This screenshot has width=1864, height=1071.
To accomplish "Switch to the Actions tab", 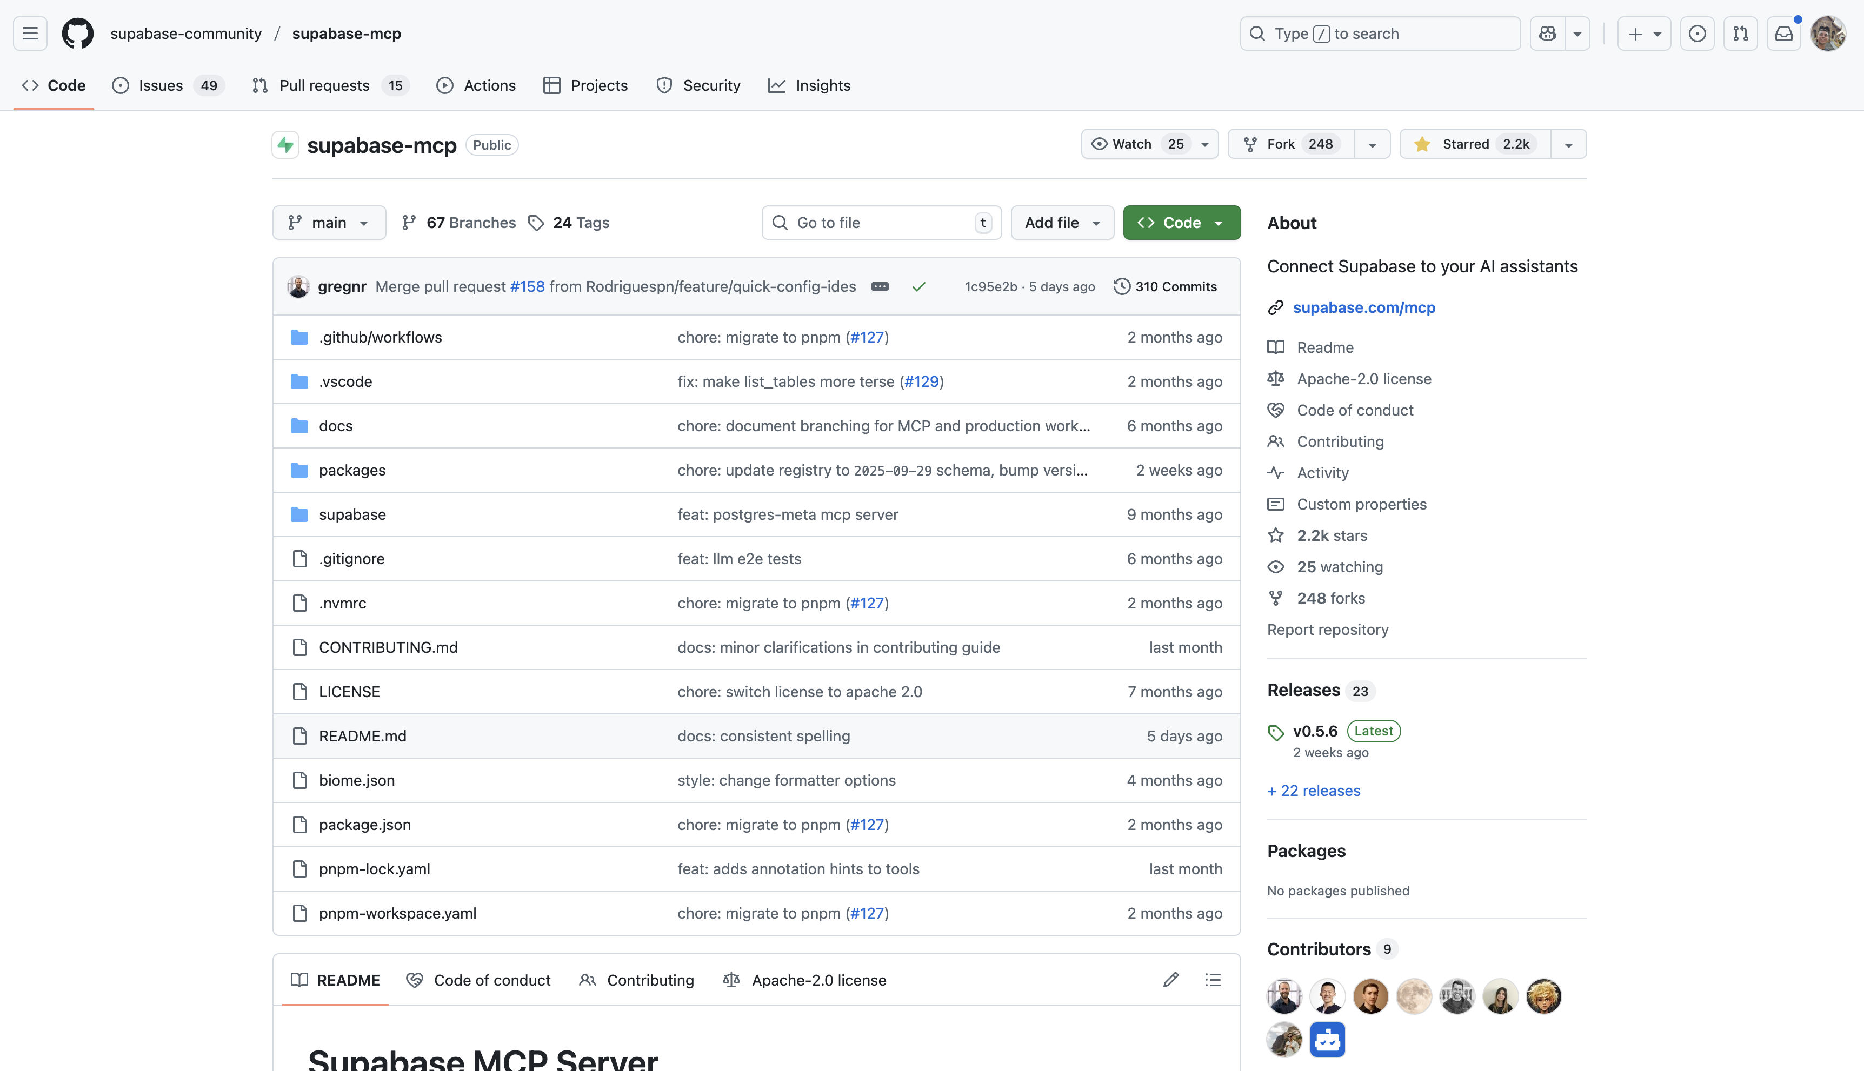I will (x=475, y=85).
